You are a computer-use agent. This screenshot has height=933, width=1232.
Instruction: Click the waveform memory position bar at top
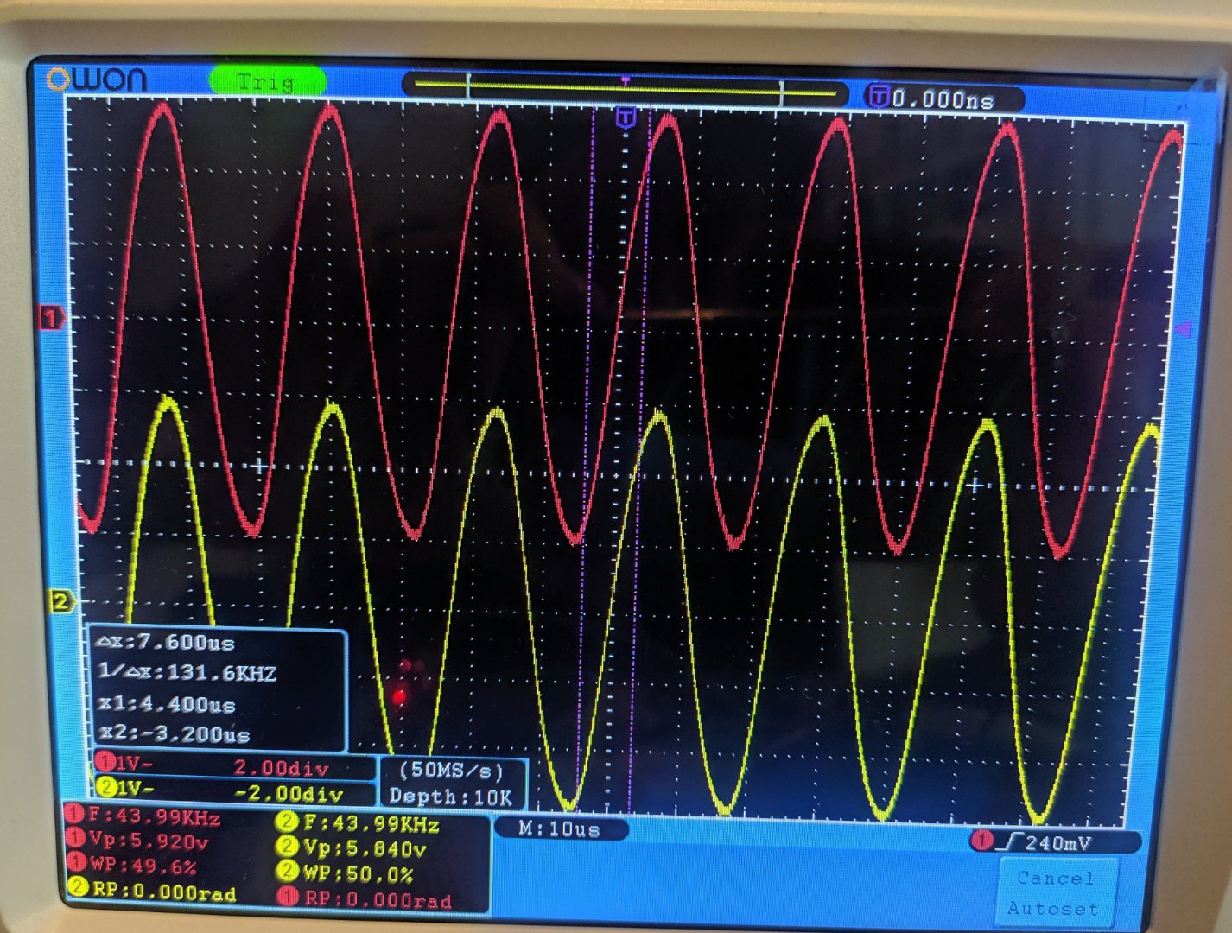tap(625, 88)
